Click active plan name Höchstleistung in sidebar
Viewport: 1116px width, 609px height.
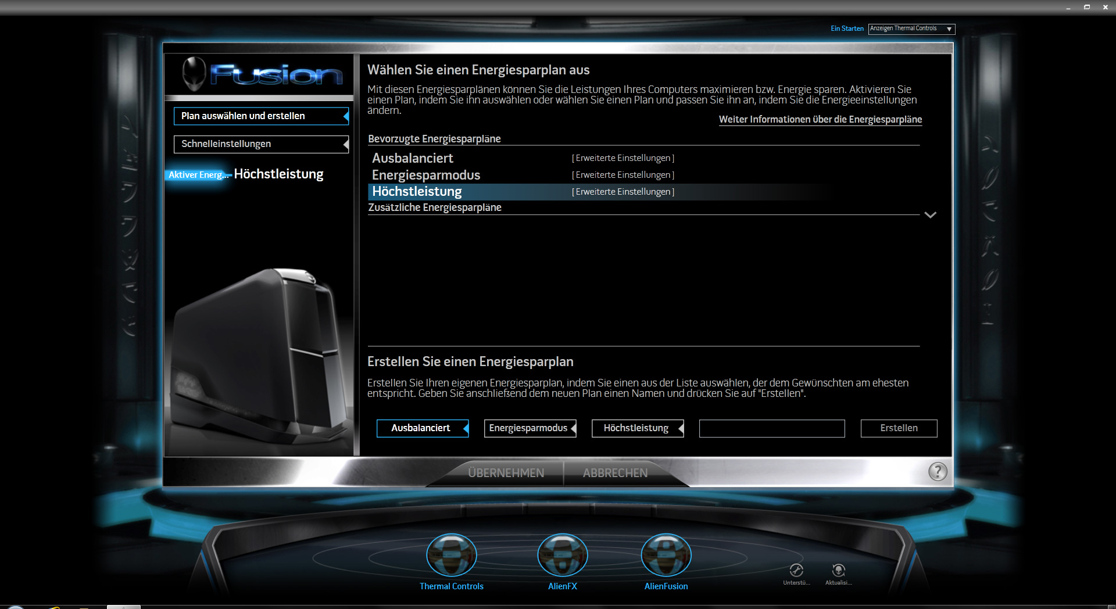278,174
